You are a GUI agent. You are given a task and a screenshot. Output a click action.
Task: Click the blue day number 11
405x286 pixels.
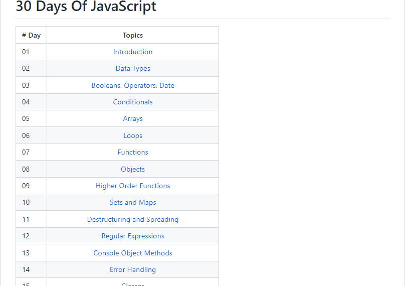26,219
